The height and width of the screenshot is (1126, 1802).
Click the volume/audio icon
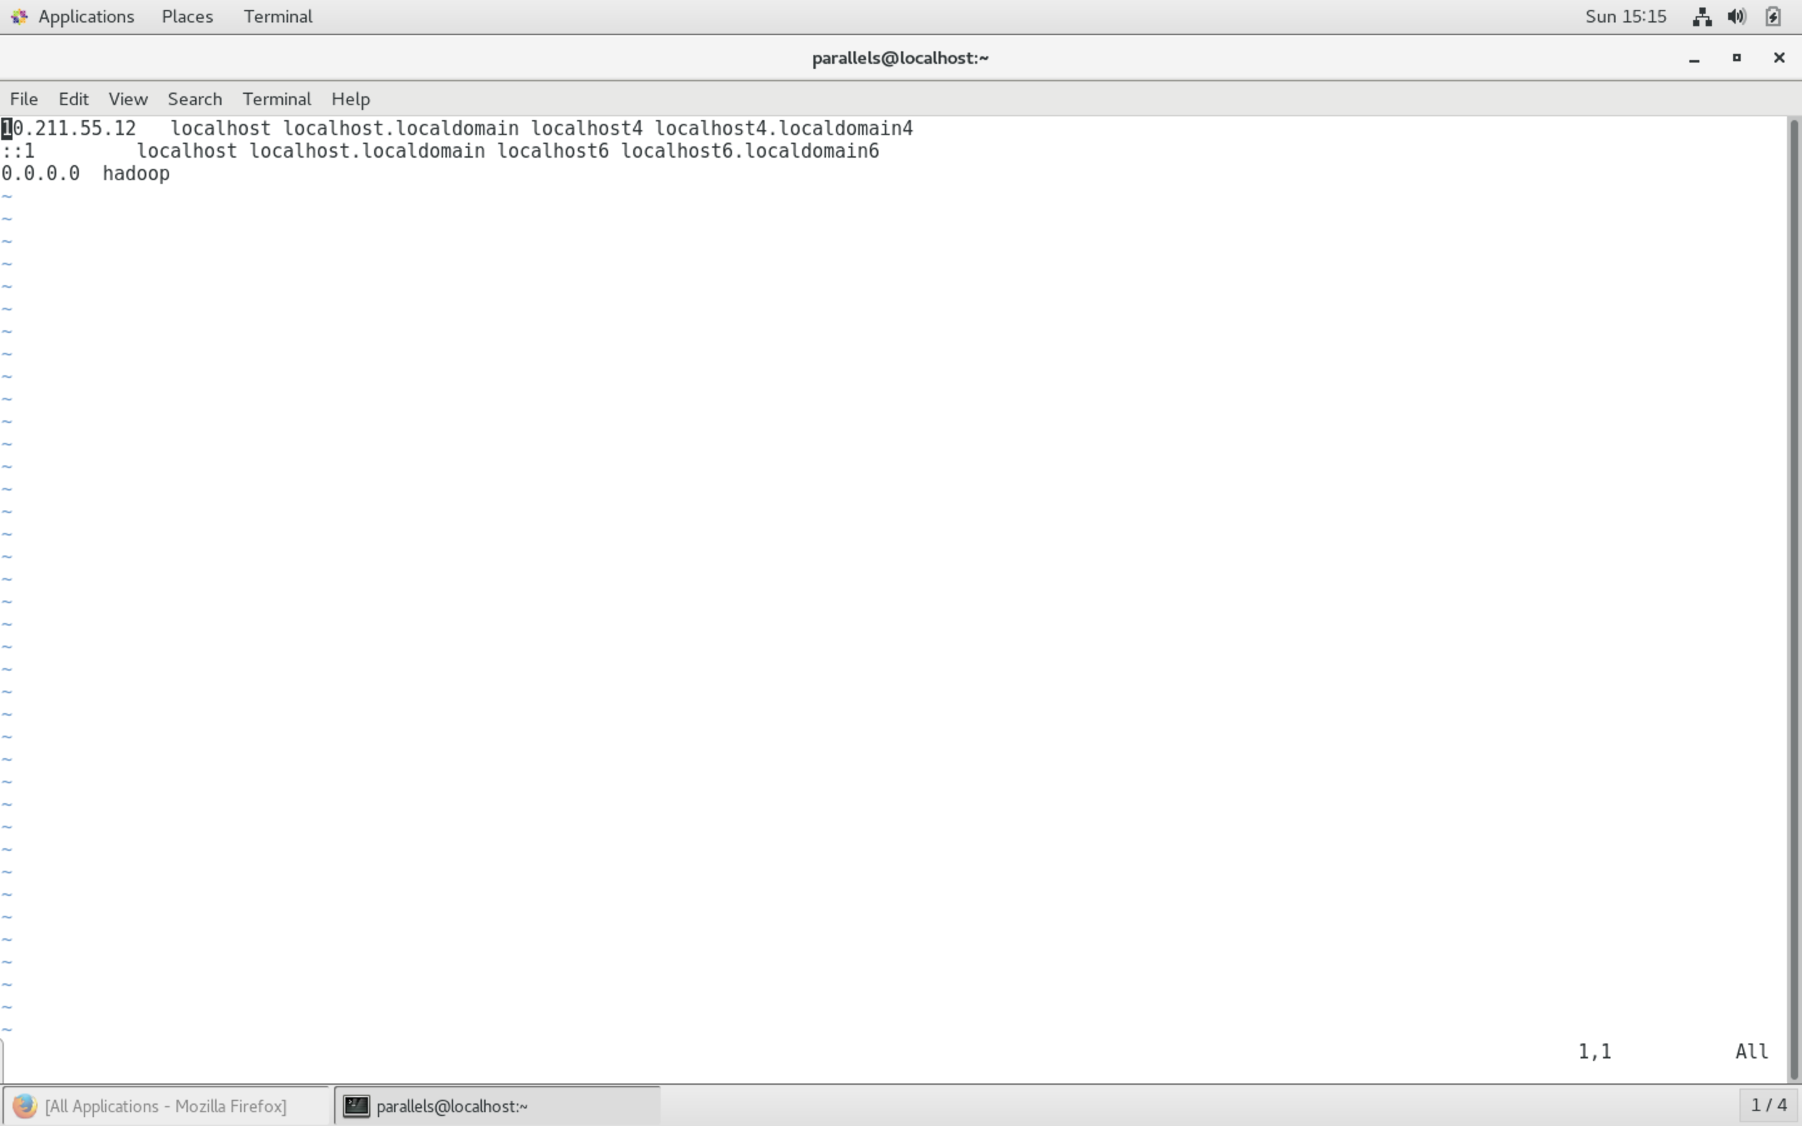tap(1737, 16)
